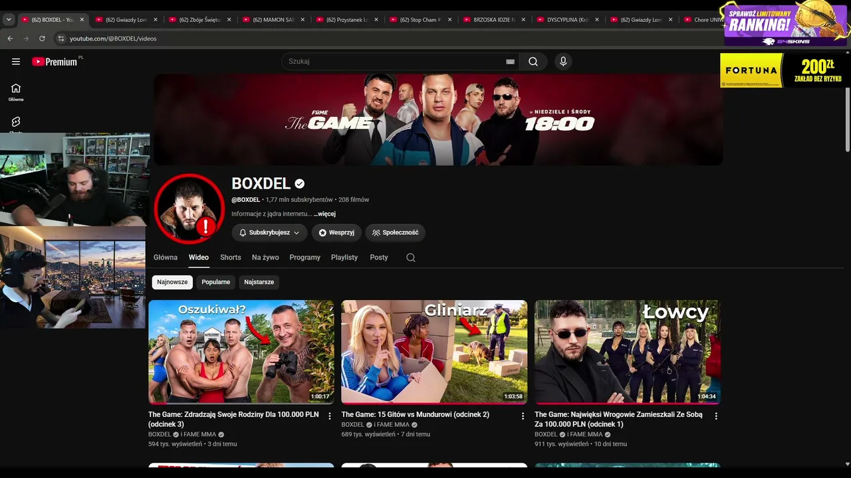Start voice search with the microphone
This screenshot has height=478, width=851.
click(x=563, y=62)
